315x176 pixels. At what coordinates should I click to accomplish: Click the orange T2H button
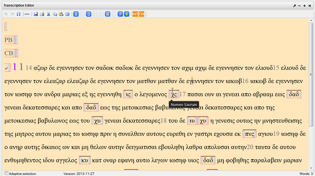[x=142, y=14]
